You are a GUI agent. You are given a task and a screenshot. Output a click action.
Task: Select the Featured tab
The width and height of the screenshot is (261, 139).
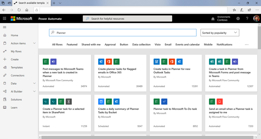72,44
